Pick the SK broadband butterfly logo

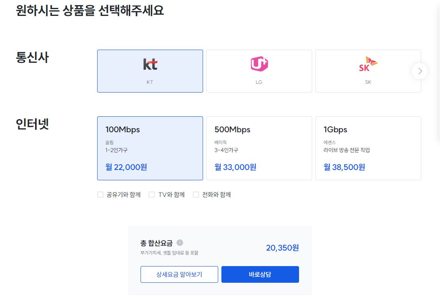[368, 63]
